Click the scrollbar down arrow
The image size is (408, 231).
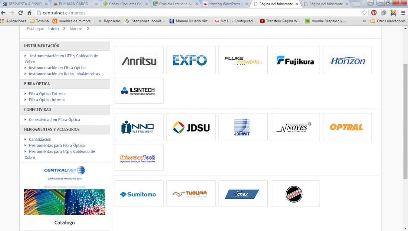pos(405,228)
